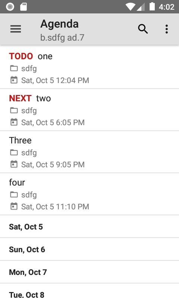
Task: Click the calendar icon beside 11:10 PM
Action: point(14,206)
